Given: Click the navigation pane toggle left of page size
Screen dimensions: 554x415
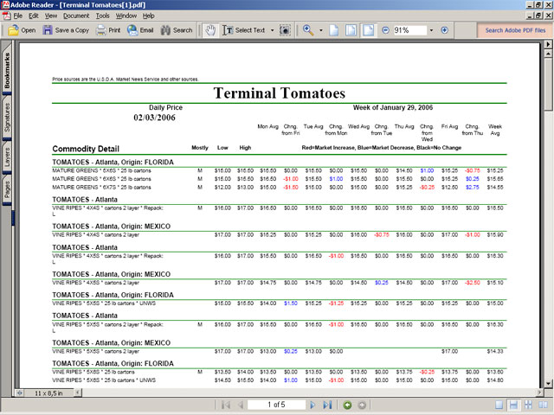Looking at the screenshot, I should [x=19, y=393].
